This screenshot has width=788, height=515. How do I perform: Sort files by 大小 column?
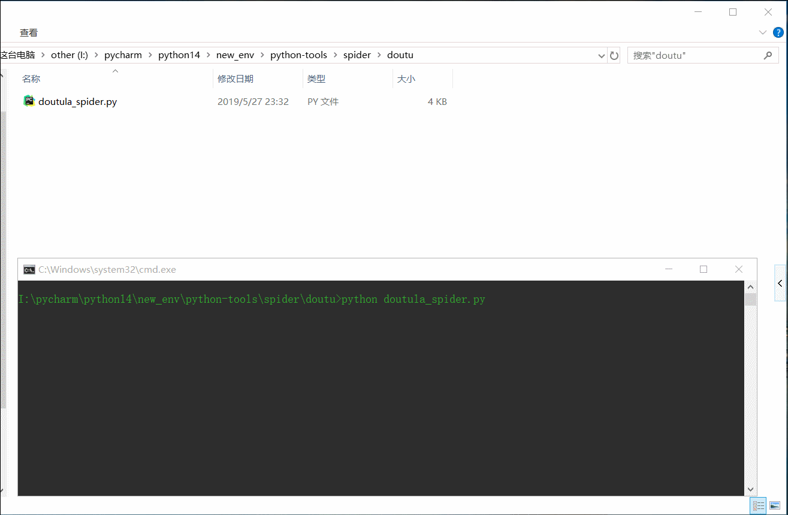(x=406, y=79)
